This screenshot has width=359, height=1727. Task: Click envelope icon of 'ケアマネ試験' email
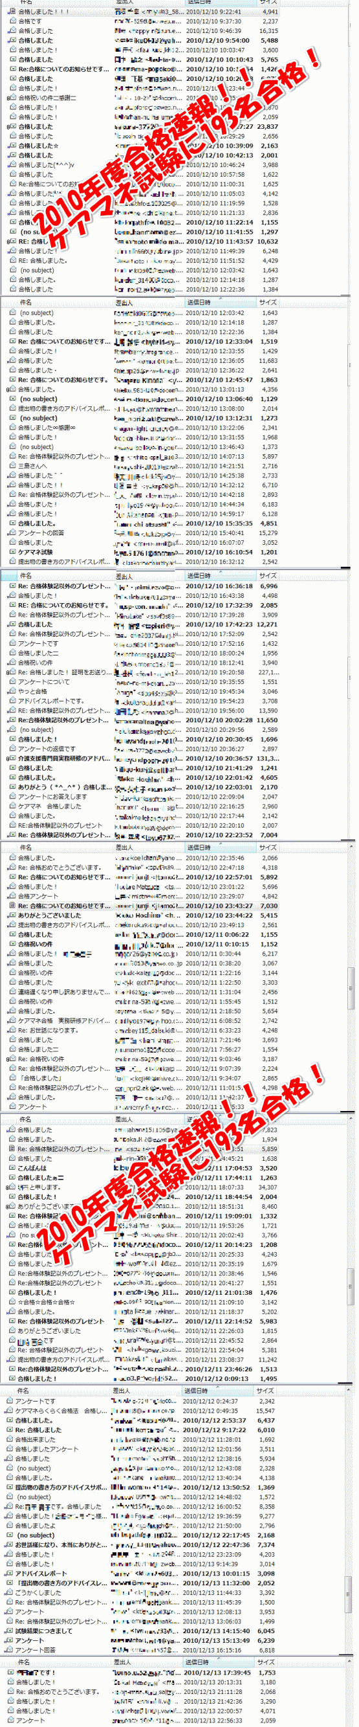coord(12,553)
